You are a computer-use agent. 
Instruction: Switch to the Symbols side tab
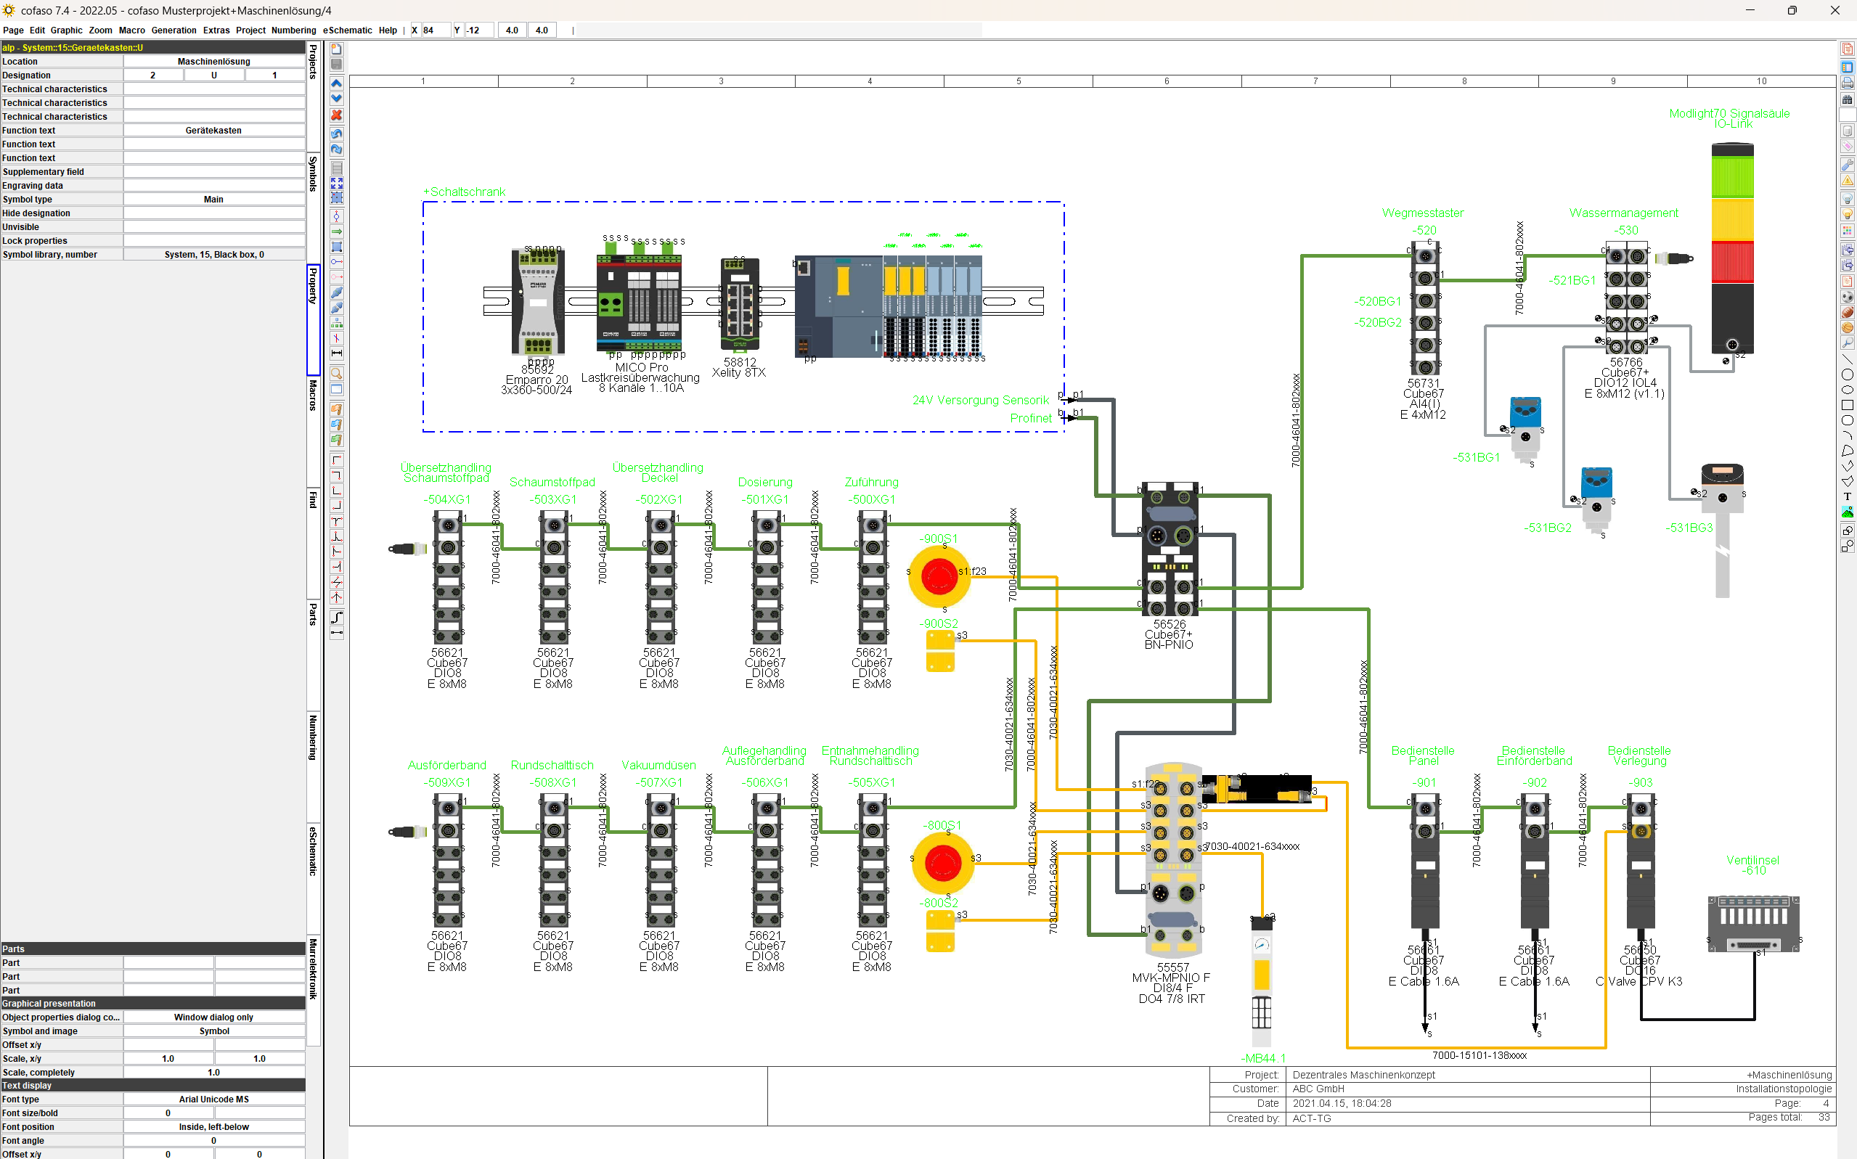tap(312, 175)
